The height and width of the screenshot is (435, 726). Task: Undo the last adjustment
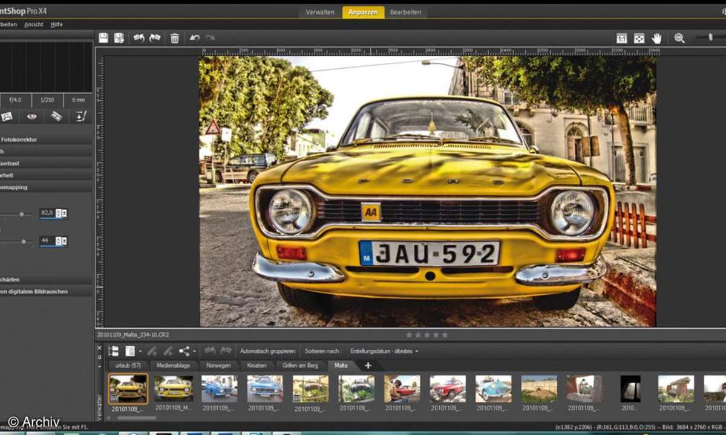click(x=194, y=38)
